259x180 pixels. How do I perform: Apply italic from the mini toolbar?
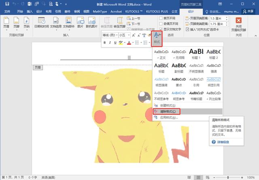[x=110, y=43]
